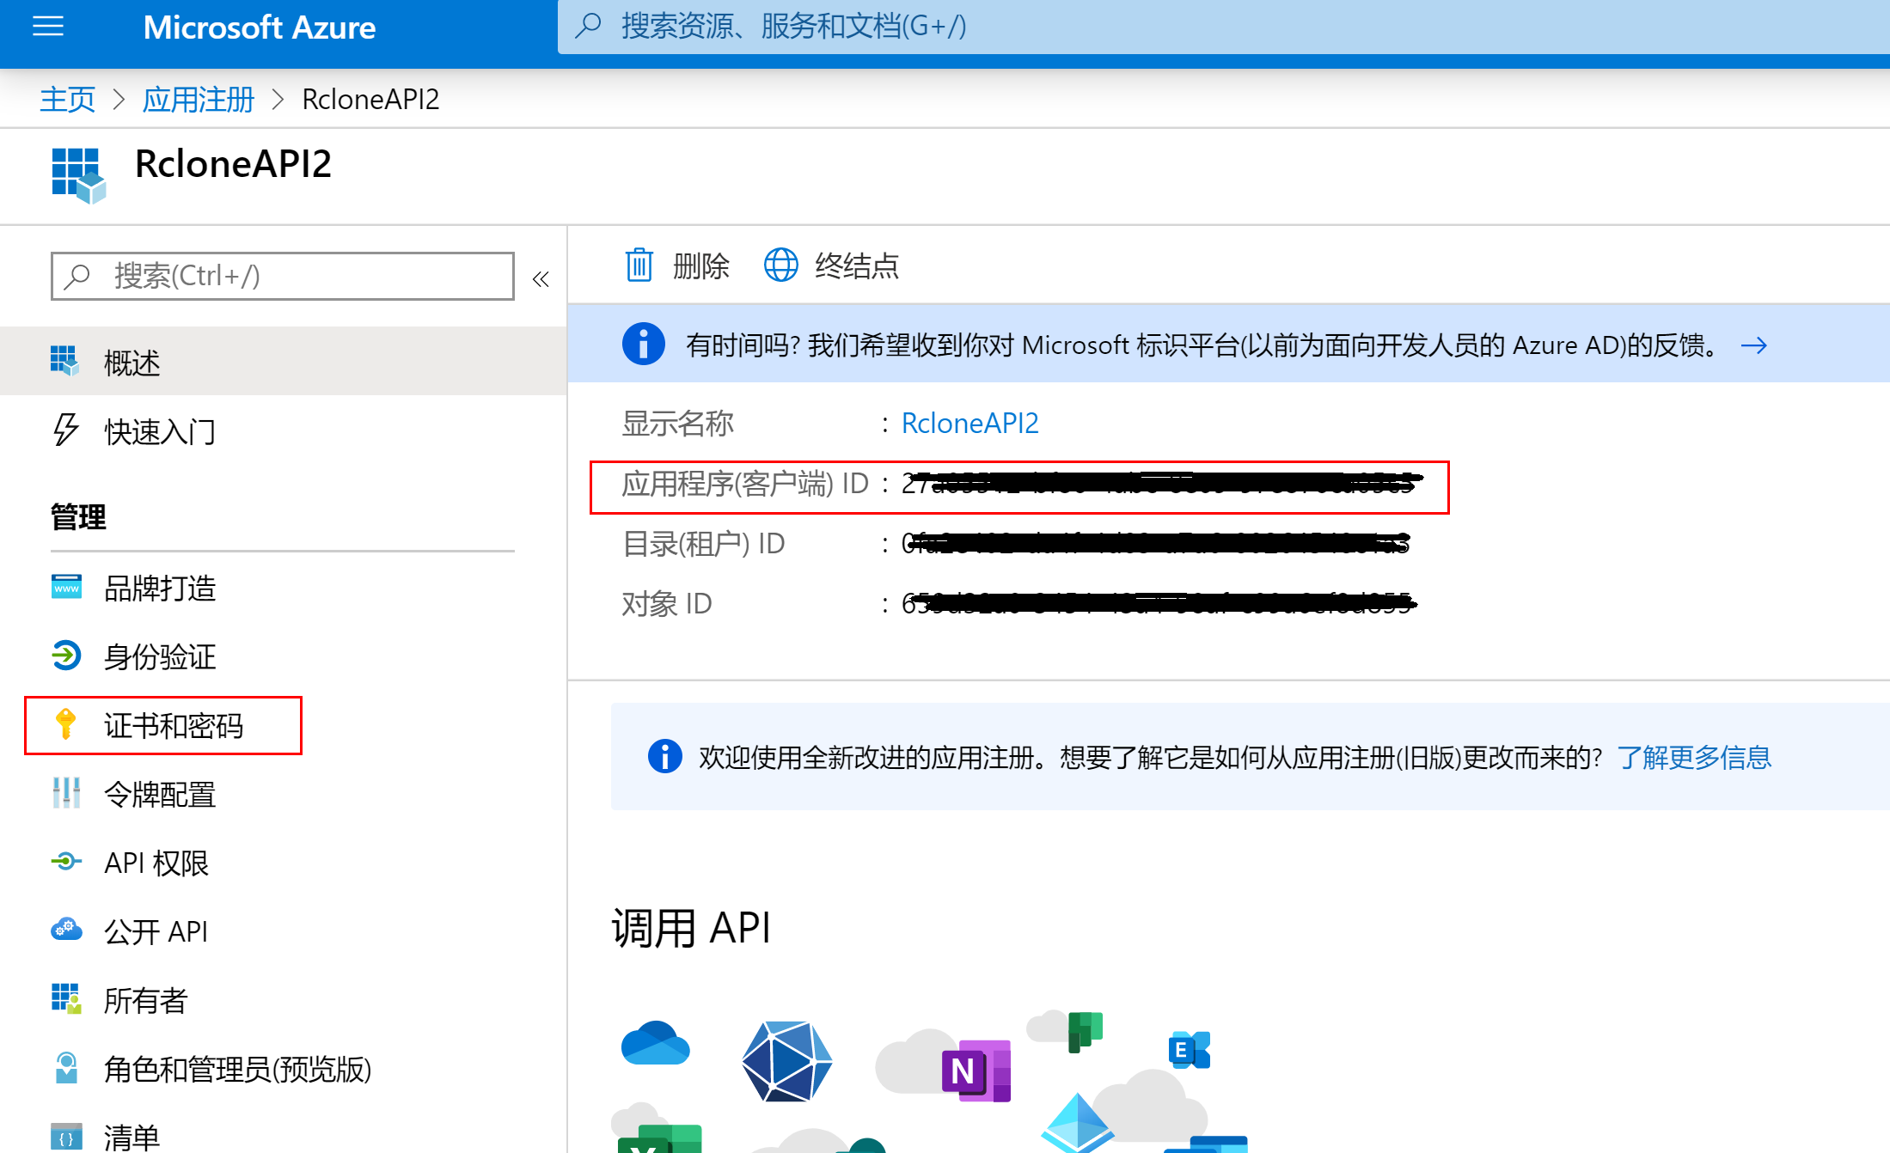
Task: Click the Azure AD pyramid icon
Action: coord(1077,1121)
